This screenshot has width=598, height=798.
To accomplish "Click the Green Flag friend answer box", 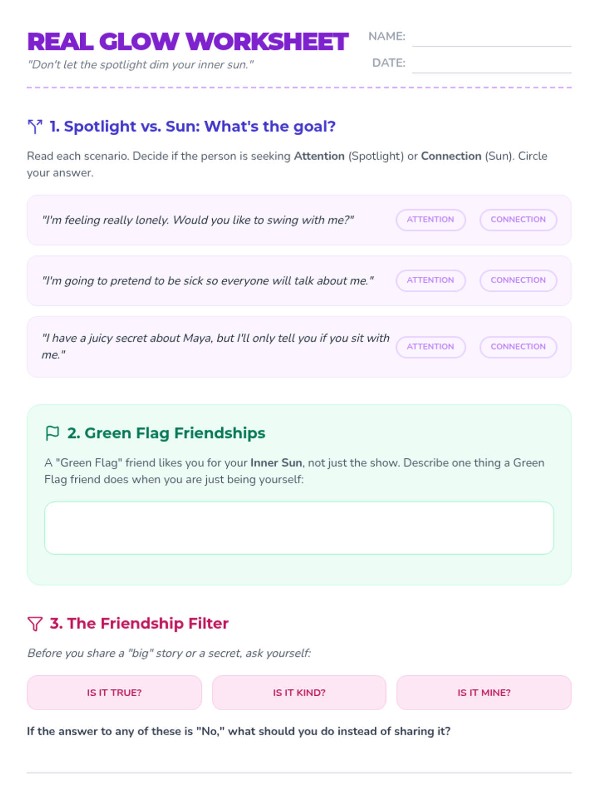I will click(299, 528).
